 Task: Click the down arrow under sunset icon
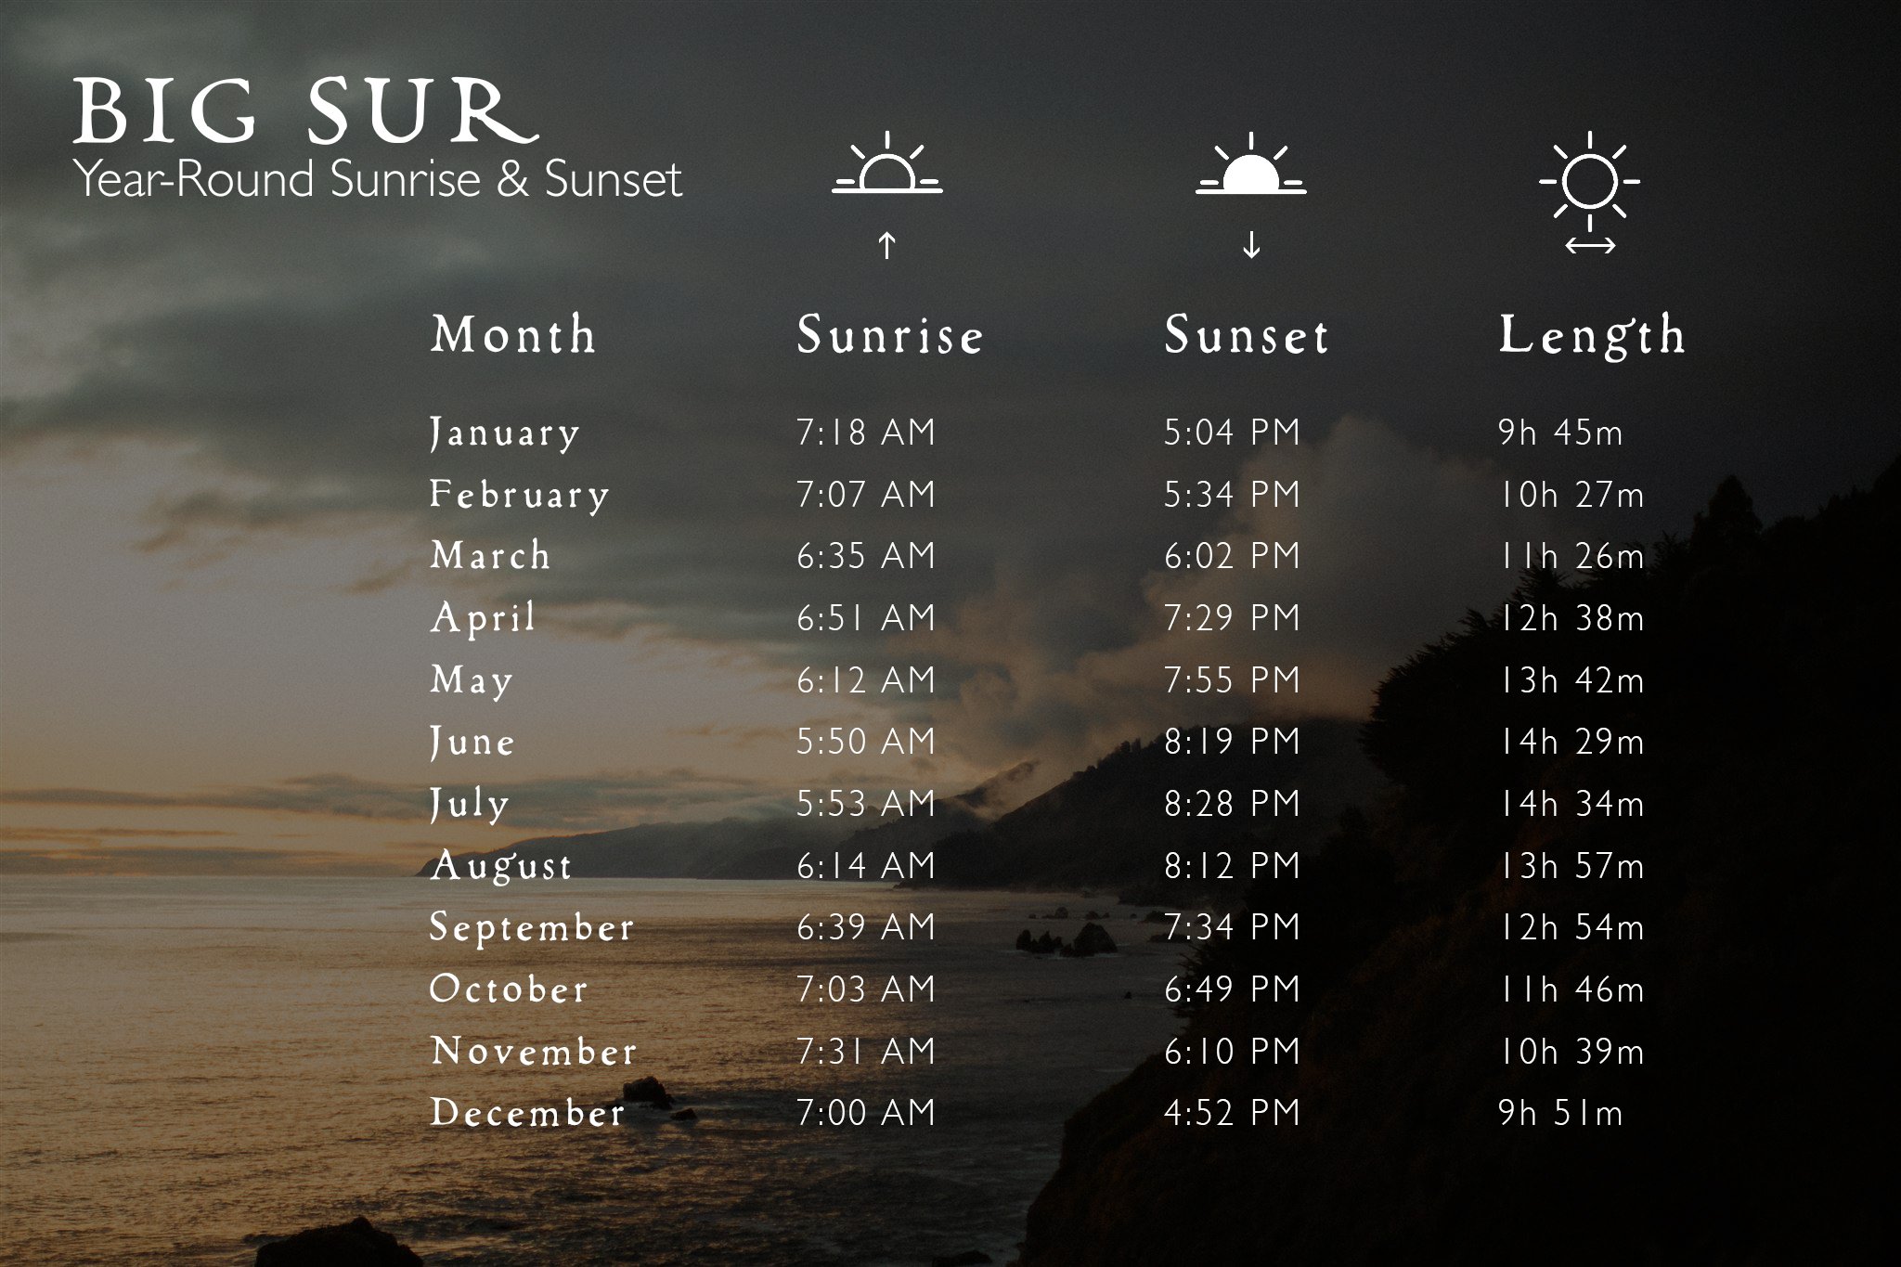(x=1251, y=245)
